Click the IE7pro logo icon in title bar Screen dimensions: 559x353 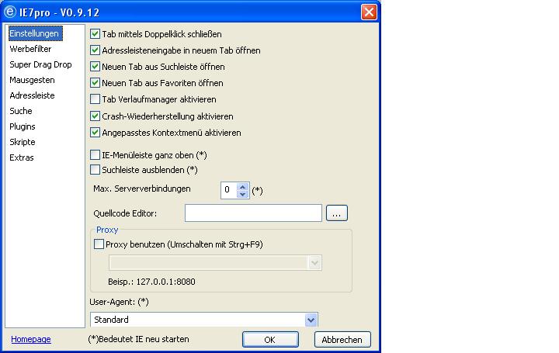10,12
